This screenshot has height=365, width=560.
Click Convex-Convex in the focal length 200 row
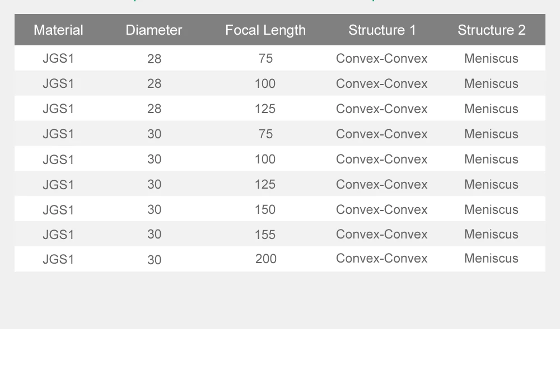point(381,259)
